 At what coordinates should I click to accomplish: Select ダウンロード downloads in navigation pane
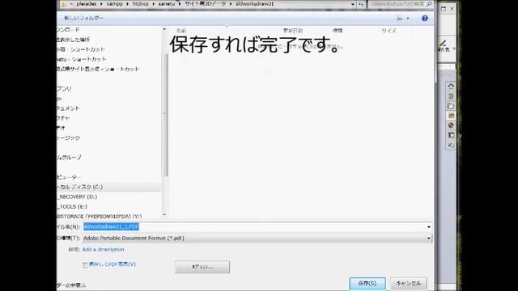click(68, 30)
